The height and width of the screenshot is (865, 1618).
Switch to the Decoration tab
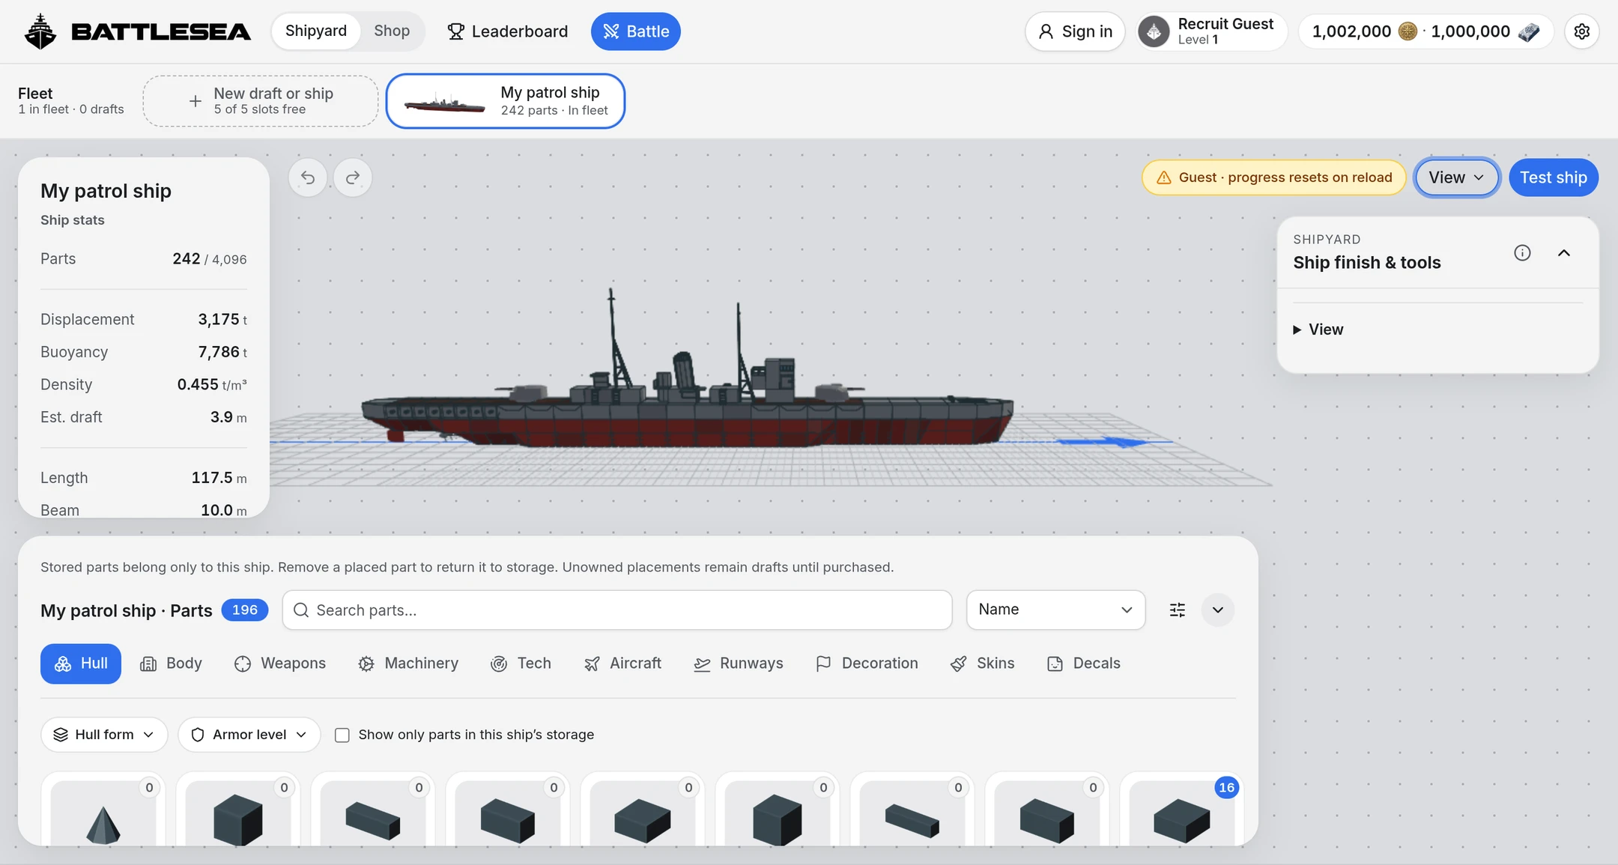pos(867,664)
